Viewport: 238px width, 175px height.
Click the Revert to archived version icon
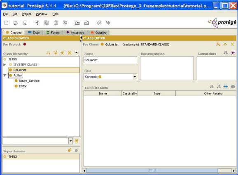[x=86, y=23]
